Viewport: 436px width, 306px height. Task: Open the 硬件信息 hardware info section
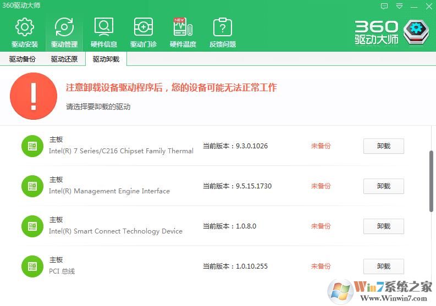point(104,32)
